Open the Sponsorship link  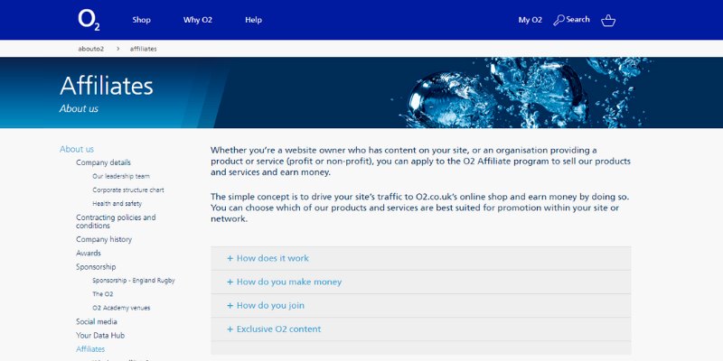(96, 267)
